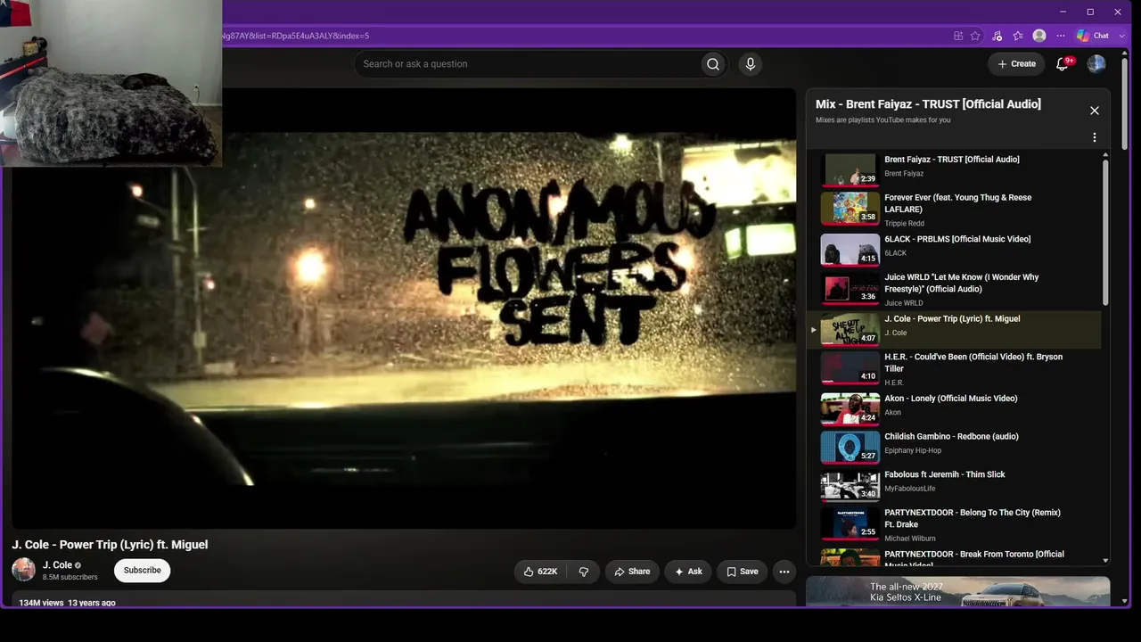Expand the chevron next to Copilot Chat

click(x=1121, y=36)
